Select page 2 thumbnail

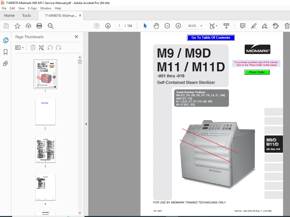pos(45,112)
